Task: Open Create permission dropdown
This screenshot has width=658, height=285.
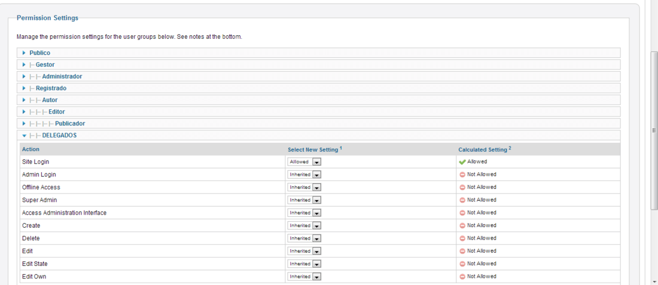Action: pyautogui.click(x=304, y=225)
